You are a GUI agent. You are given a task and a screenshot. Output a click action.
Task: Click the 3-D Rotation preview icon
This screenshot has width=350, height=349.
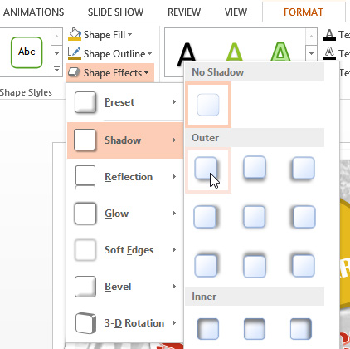pyautogui.click(x=85, y=323)
